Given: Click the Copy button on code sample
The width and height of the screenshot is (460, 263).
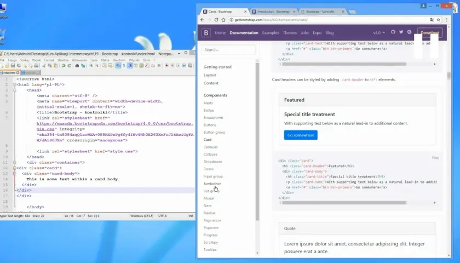Looking at the screenshot, I should (x=435, y=158).
